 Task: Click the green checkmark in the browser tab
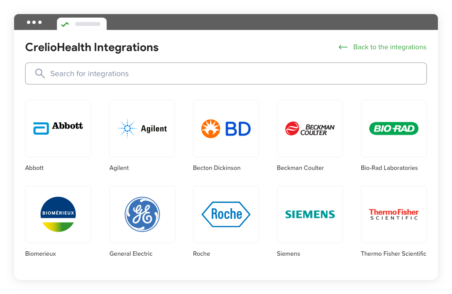tap(65, 24)
